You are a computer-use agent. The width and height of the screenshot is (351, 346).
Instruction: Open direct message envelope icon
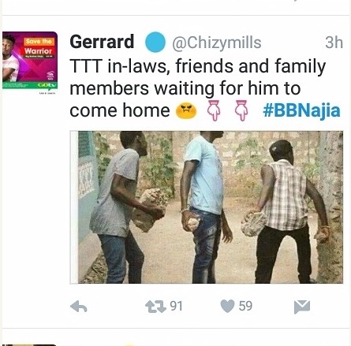(x=302, y=307)
